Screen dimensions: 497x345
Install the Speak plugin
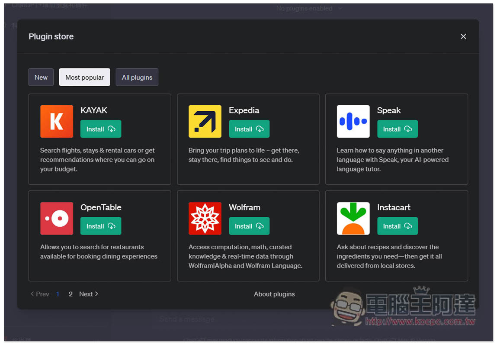coord(397,129)
